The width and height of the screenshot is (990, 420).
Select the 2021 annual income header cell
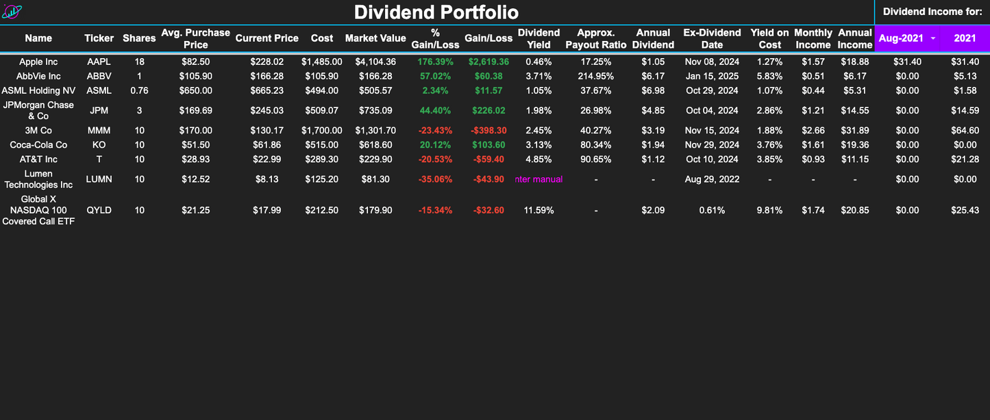965,38
